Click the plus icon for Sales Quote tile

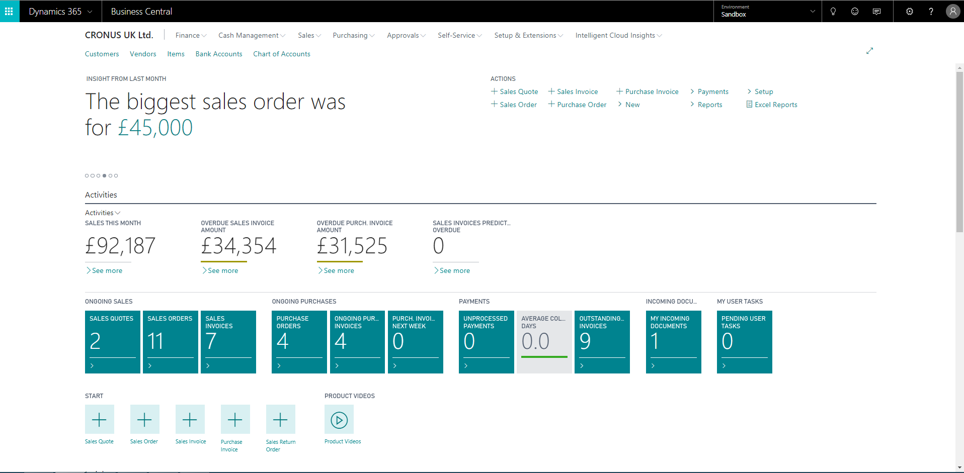click(99, 419)
